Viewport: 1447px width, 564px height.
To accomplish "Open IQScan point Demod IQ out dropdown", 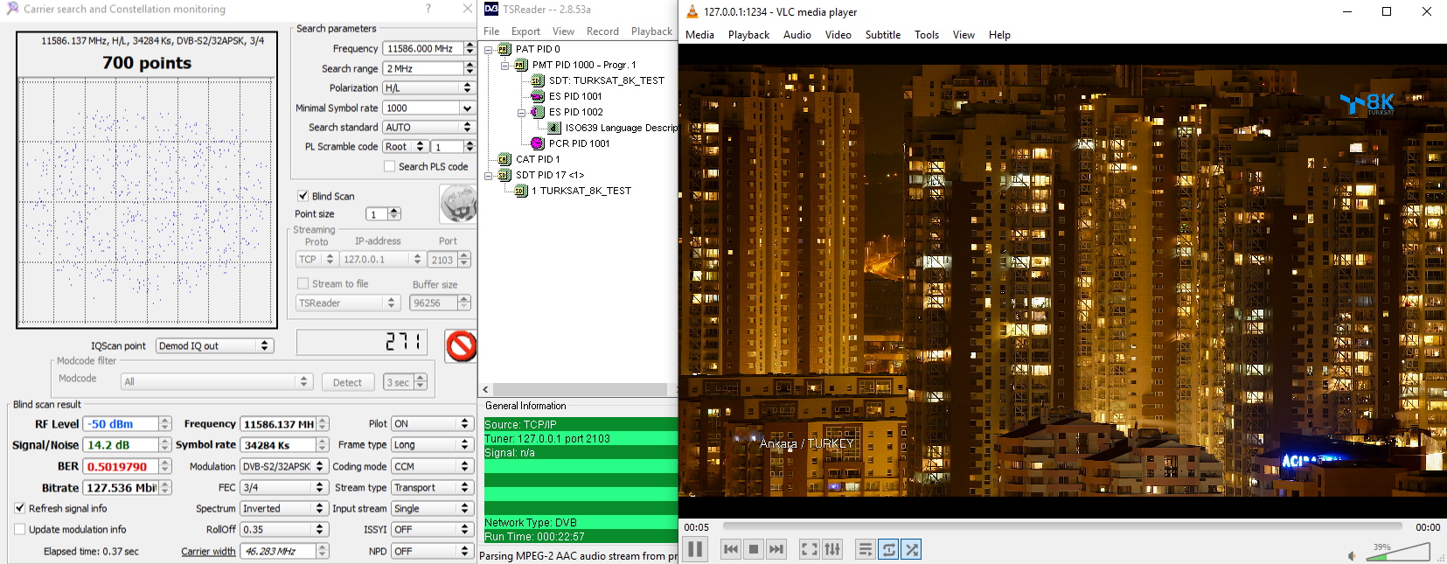I will click(x=215, y=345).
